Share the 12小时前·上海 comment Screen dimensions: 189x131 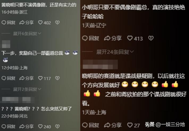[27, 78]
